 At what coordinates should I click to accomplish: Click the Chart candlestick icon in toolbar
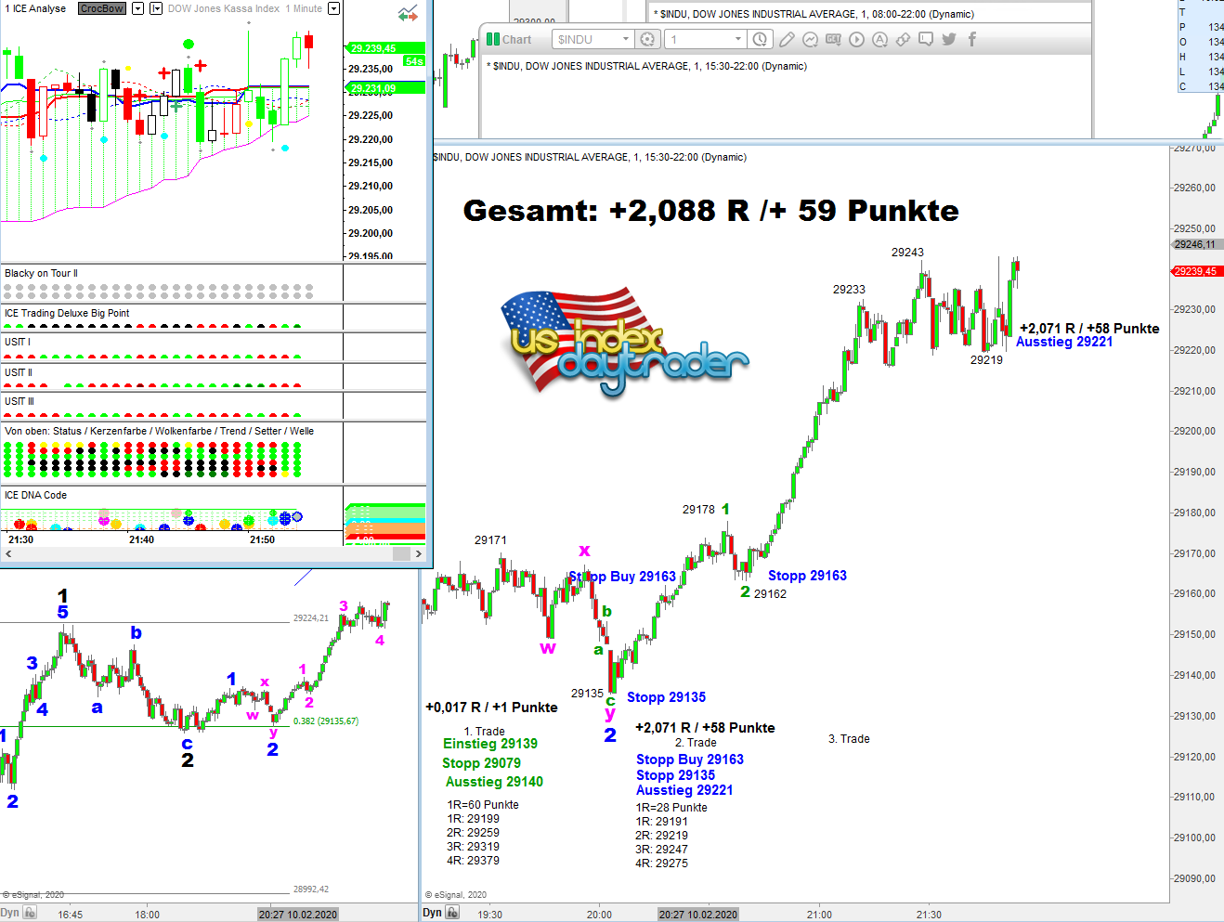click(493, 39)
